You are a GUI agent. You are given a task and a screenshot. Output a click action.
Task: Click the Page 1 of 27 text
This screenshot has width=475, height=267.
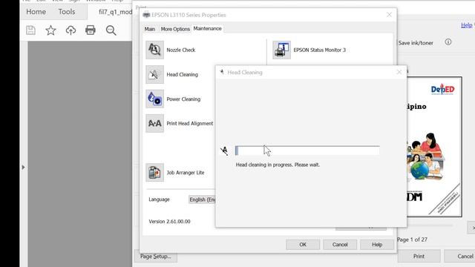(x=412, y=240)
